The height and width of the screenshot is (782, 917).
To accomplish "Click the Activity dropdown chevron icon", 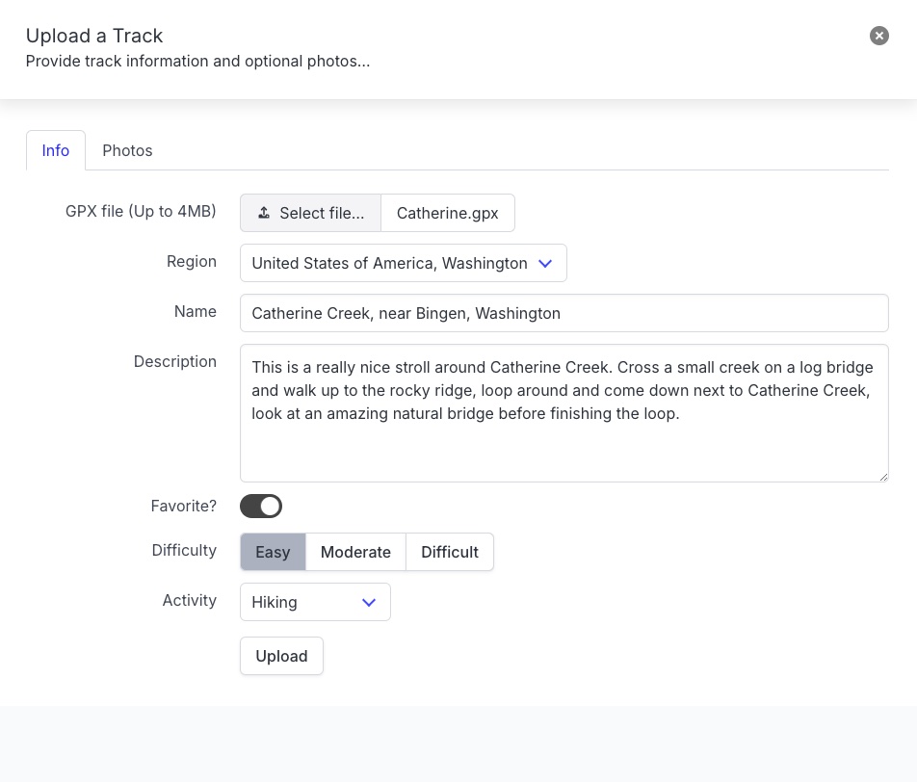I will (x=368, y=602).
